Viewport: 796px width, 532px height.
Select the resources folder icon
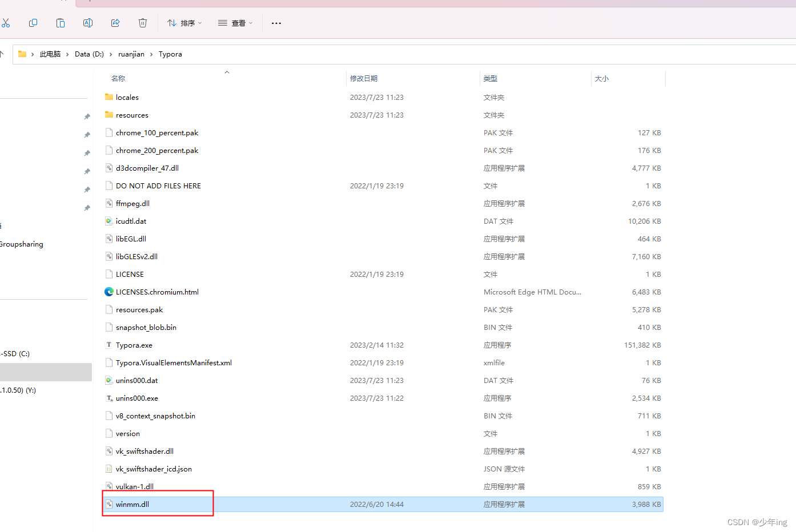coord(109,115)
